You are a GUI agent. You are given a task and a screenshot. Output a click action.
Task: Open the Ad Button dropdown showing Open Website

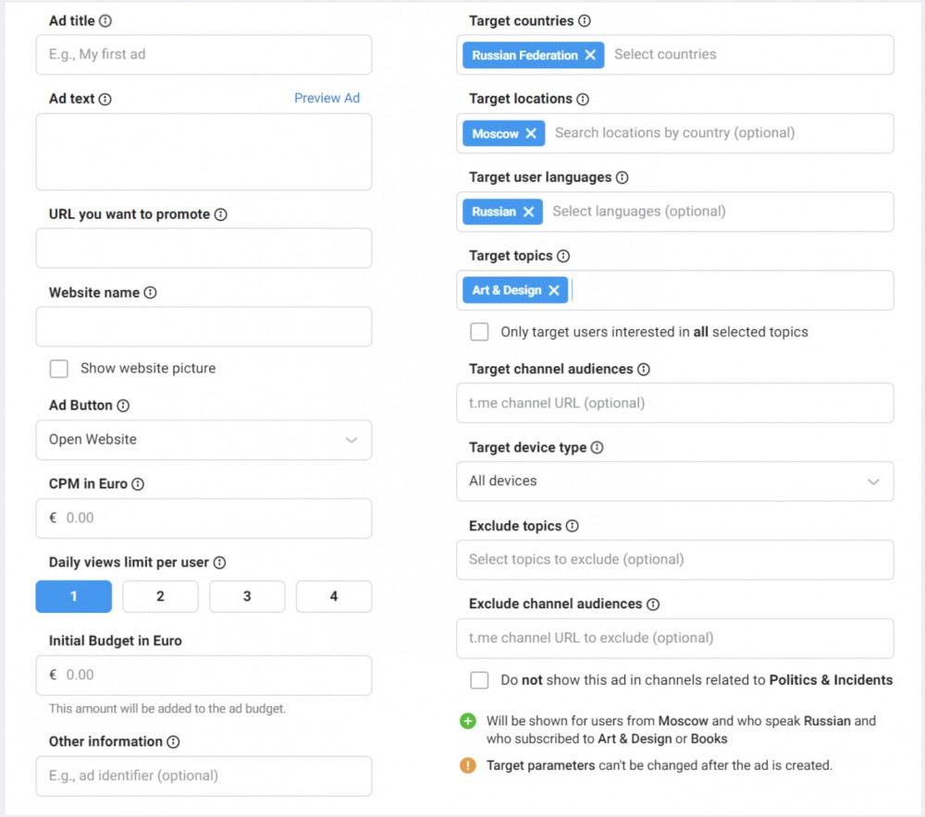203,440
